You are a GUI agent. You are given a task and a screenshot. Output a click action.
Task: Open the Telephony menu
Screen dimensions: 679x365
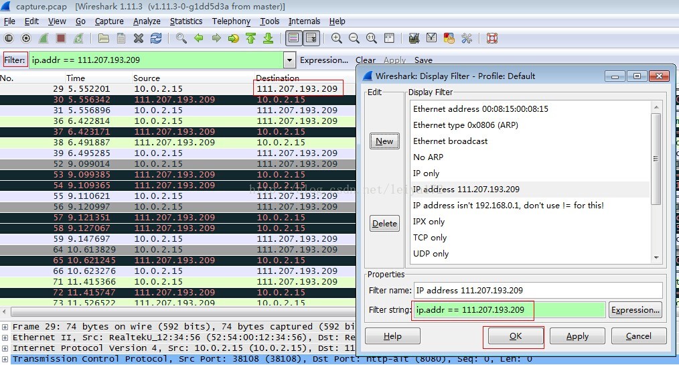231,21
